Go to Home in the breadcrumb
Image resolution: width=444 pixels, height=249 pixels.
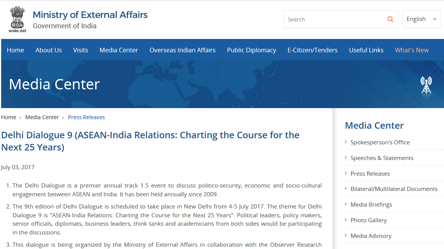[8, 117]
